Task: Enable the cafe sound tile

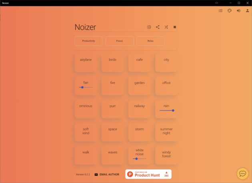Action: click(x=139, y=62)
